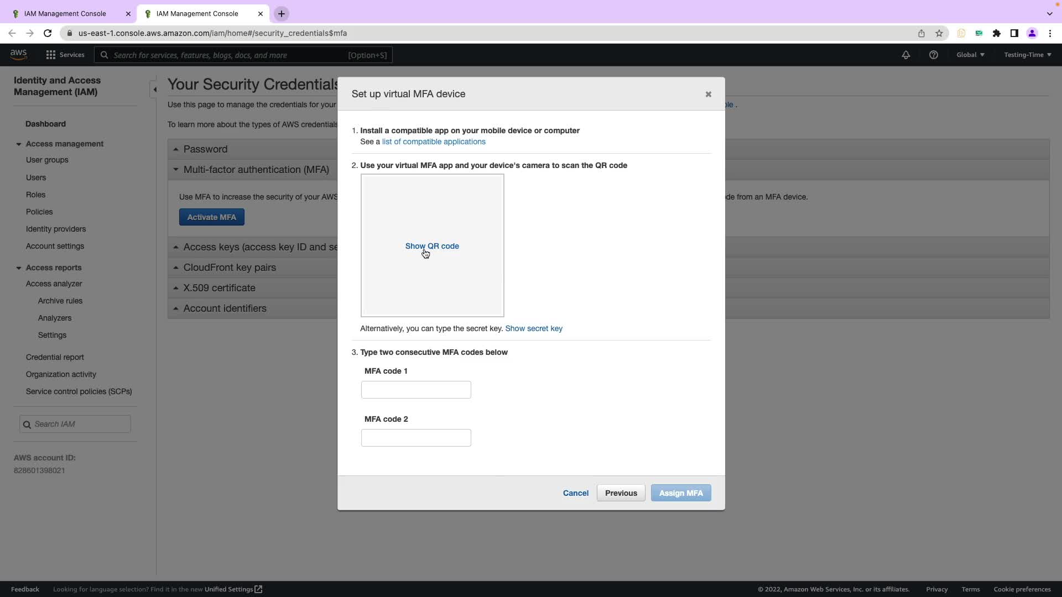Open the Testing-Time account dropdown
The height and width of the screenshot is (597, 1062).
[1027, 55]
